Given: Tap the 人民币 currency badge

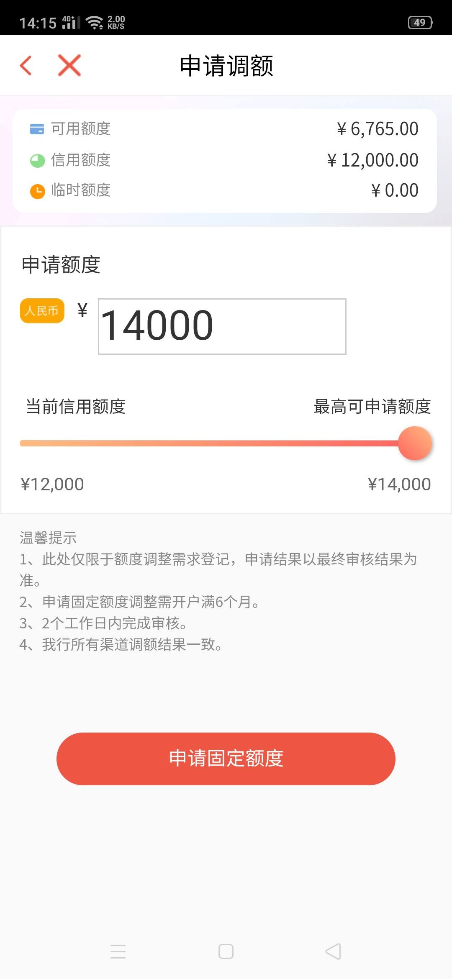Looking at the screenshot, I should coord(42,311).
